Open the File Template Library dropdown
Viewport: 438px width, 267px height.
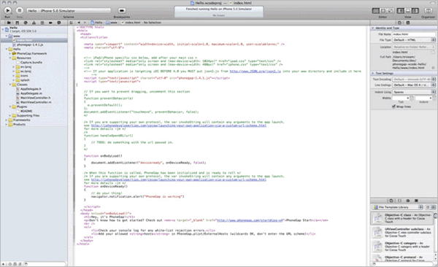398,207
